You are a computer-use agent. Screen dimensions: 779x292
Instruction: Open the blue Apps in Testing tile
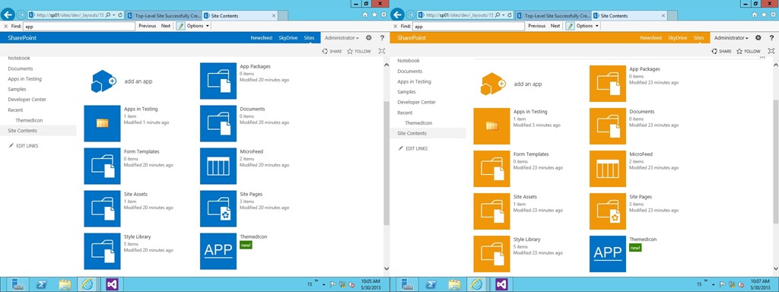click(x=103, y=123)
